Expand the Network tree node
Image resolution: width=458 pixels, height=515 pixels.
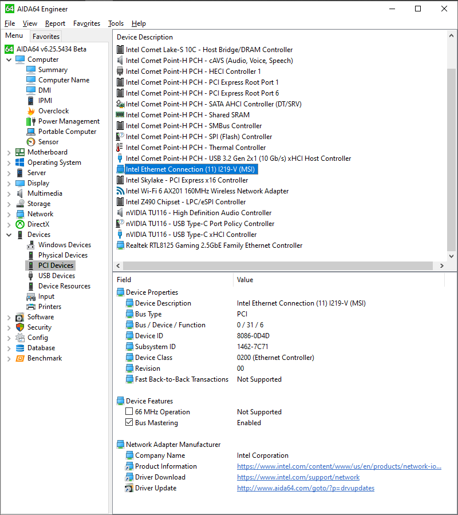[9, 214]
